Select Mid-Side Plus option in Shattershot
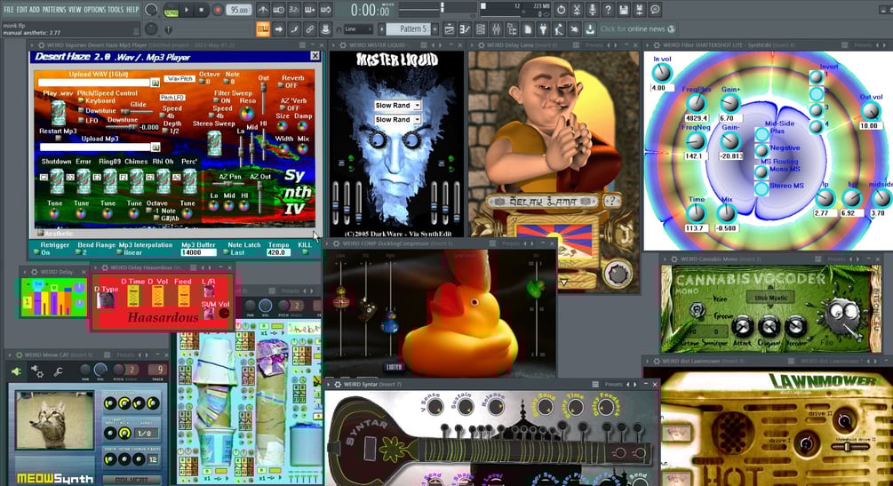This screenshot has height=486, width=893. (761, 134)
